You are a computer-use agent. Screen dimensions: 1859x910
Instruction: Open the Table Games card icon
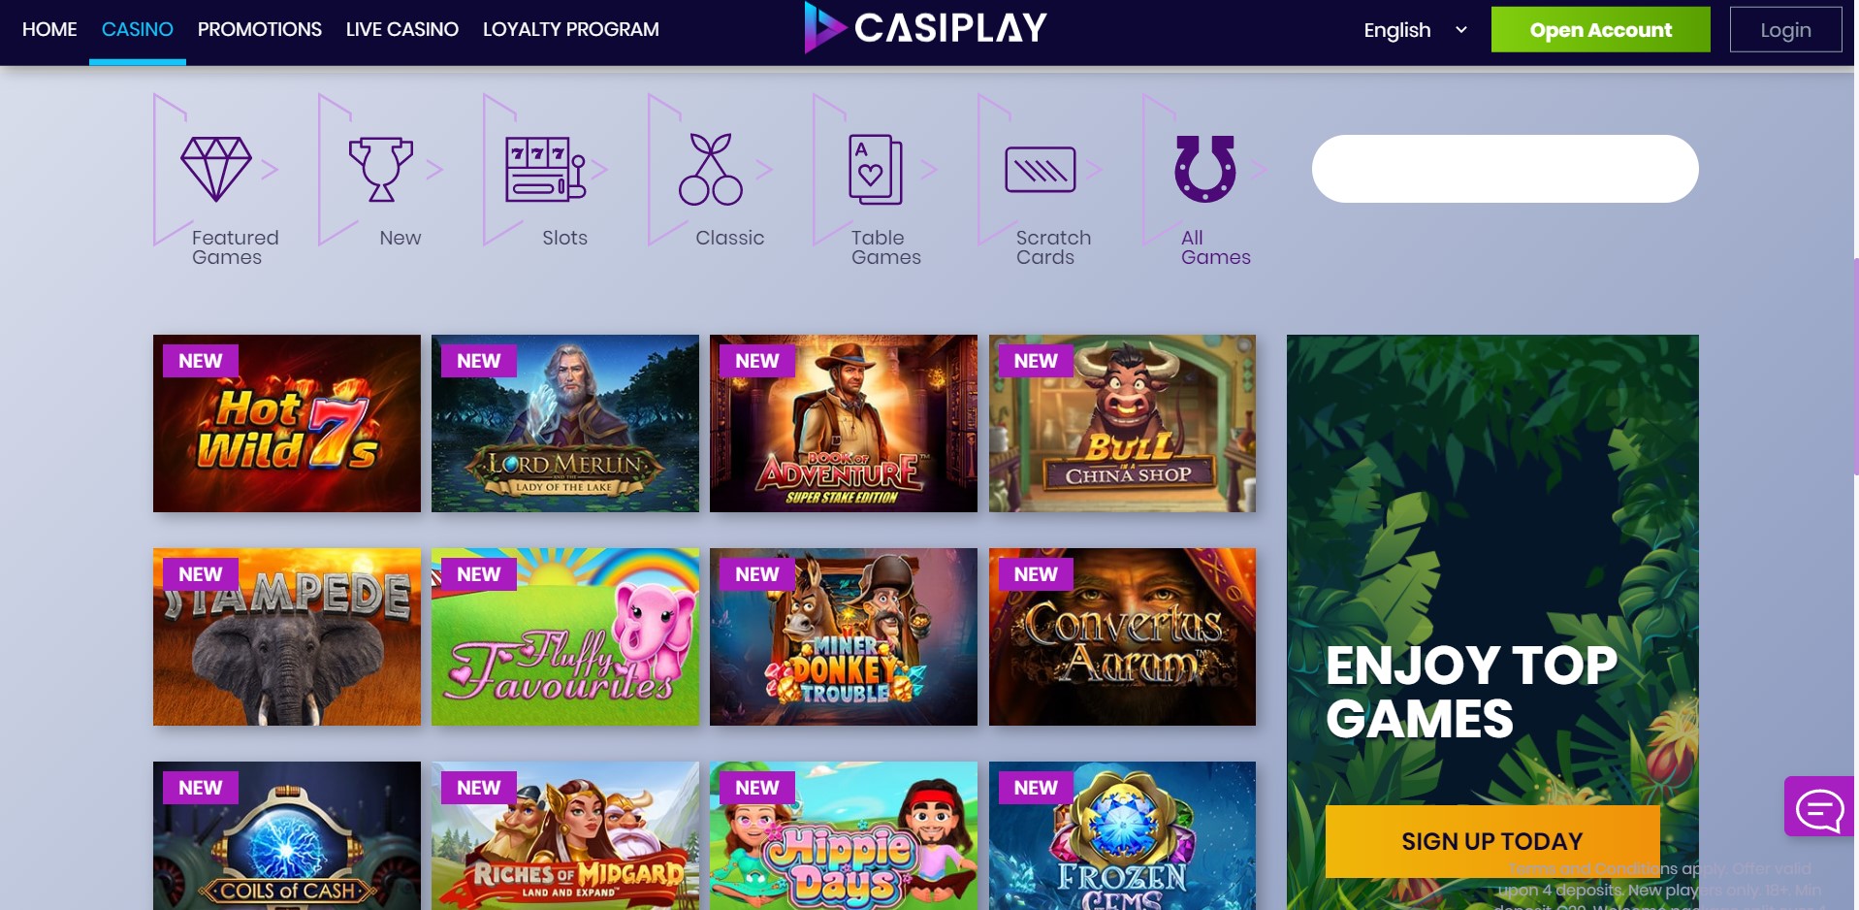tap(876, 169)
